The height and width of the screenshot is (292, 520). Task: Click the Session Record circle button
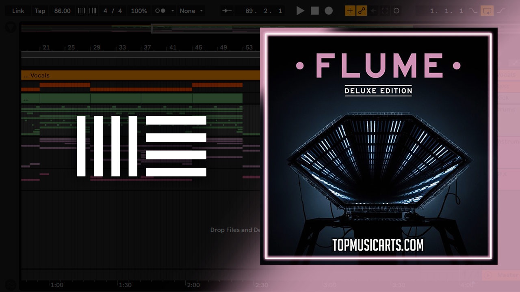tap(396, 11)
